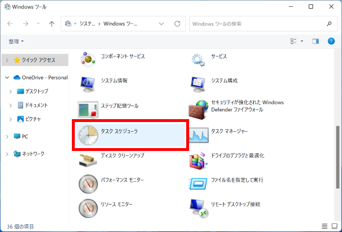
Task: Open the System Configuration (システム構成) icon
Action: (198, 84)
